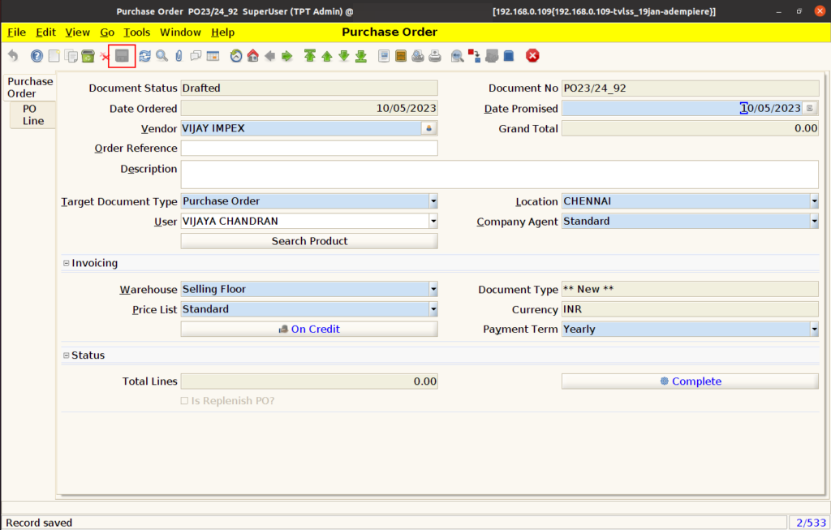Open vendor lookup icon beside VIJAY IMPEX

point(428,128)
